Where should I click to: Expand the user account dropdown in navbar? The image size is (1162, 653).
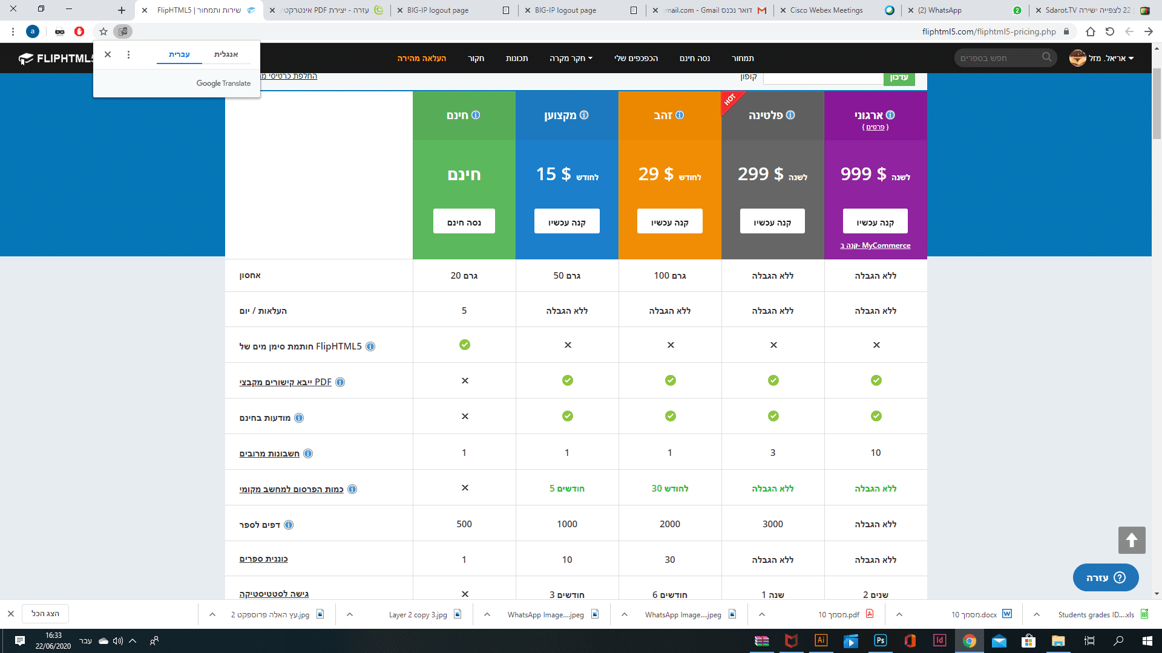(1131, 59)
